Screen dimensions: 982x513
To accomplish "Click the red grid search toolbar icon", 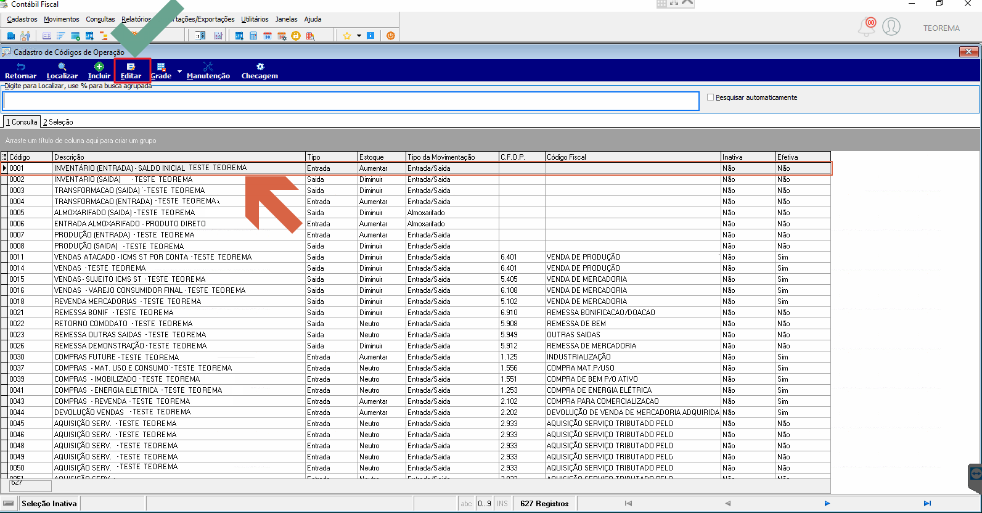I will 310,36.
